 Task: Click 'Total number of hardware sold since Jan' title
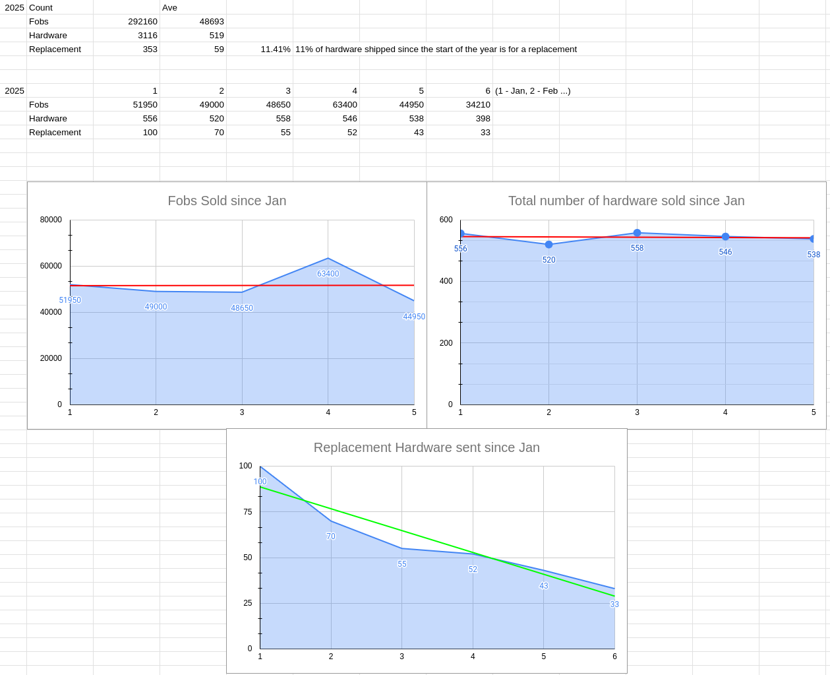[626, 201]
